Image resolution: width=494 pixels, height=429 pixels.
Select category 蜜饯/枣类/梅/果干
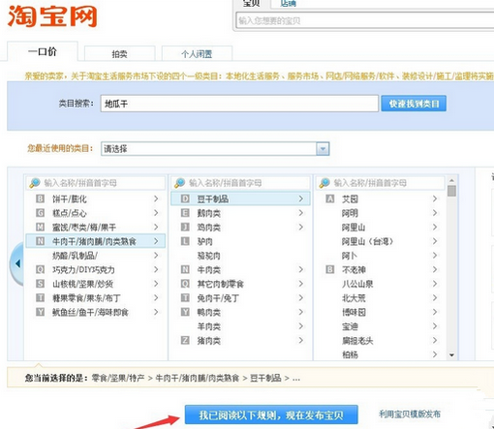[x=96, y=228]
